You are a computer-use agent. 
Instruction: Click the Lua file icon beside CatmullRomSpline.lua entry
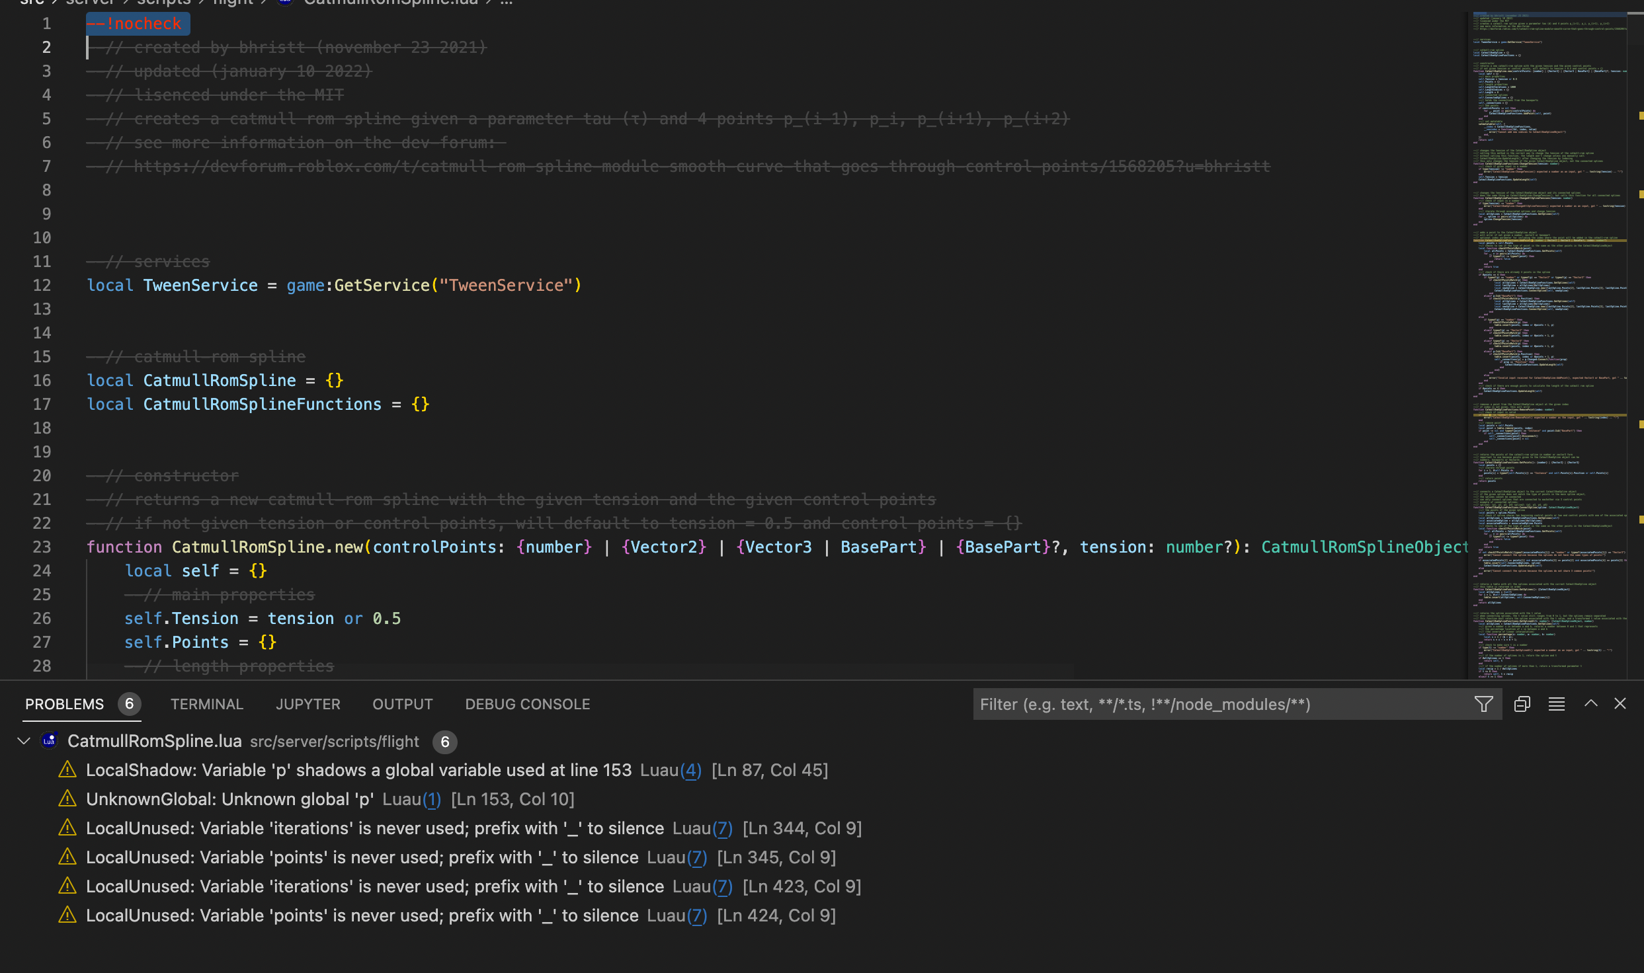[x=48, y=741]
